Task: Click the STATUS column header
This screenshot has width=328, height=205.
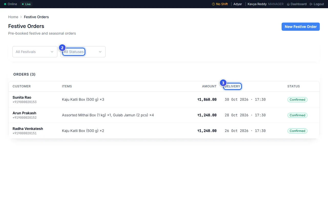Action: coord(293,86)
